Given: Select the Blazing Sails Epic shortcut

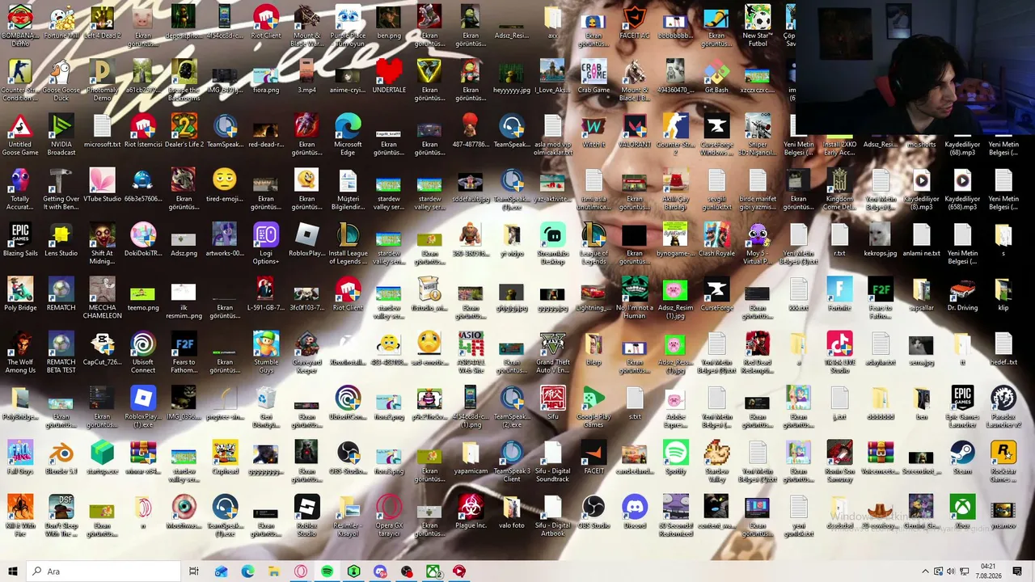Looking at the screenshot, I should point(20,239).
